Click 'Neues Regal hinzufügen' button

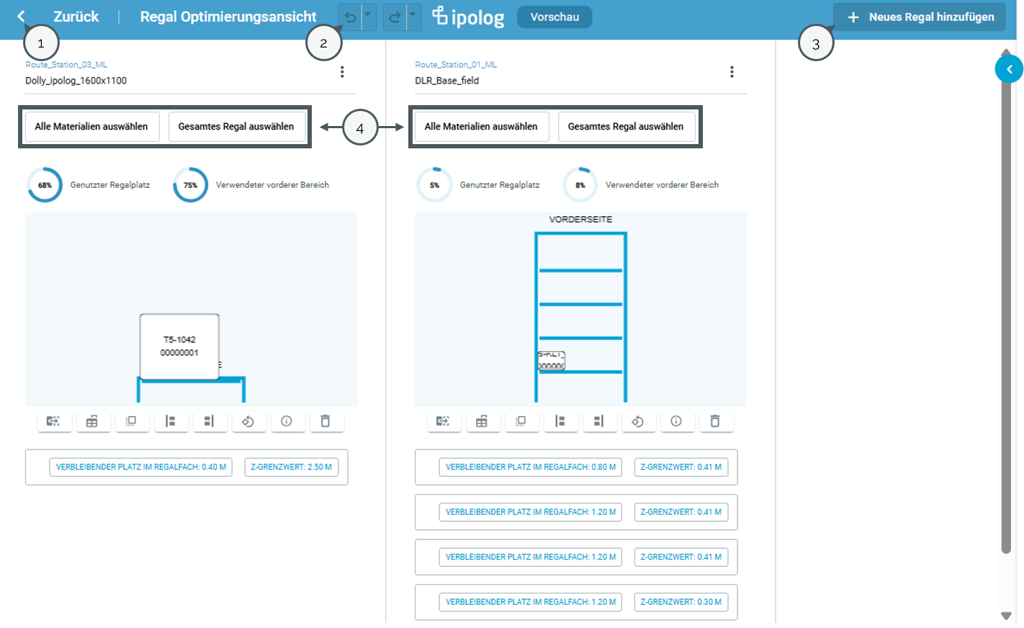tap(920, 17)
